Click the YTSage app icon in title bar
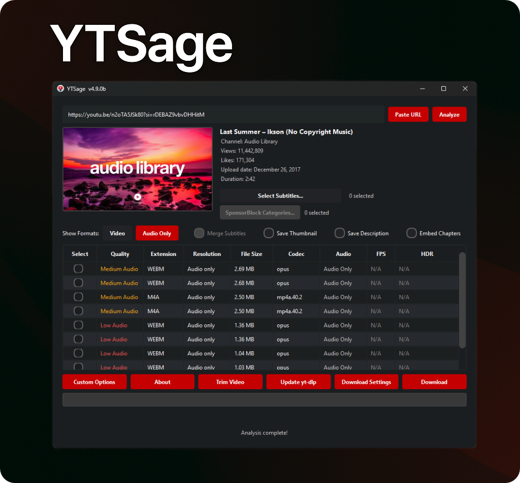This screenshot has height=483, width=520. pos(60,88)
